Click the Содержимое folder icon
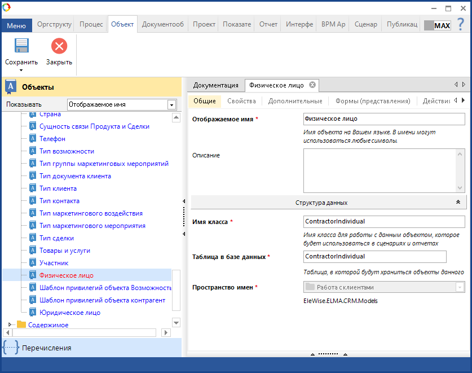This screenshot has width=472, height=373. pos(21,324)
